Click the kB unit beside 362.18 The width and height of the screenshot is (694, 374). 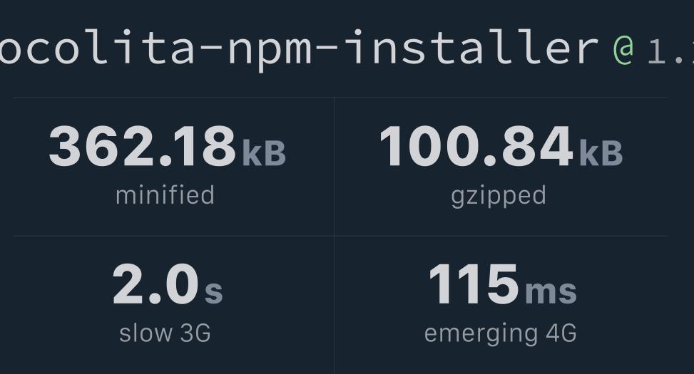tap(264, 152)
